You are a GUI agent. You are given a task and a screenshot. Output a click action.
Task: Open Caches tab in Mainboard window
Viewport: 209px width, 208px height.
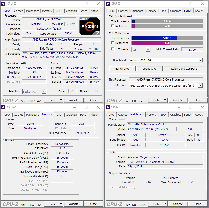123,115
